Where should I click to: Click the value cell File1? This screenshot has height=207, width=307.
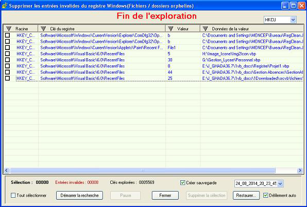[172, 47]
